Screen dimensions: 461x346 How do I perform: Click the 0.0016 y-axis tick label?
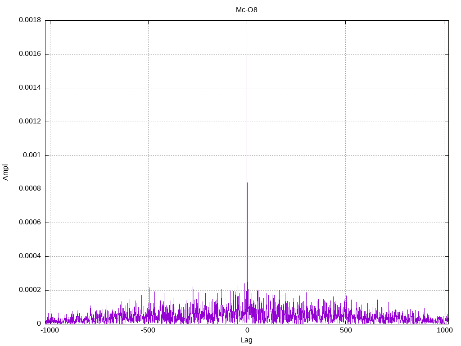pos(30,54)
